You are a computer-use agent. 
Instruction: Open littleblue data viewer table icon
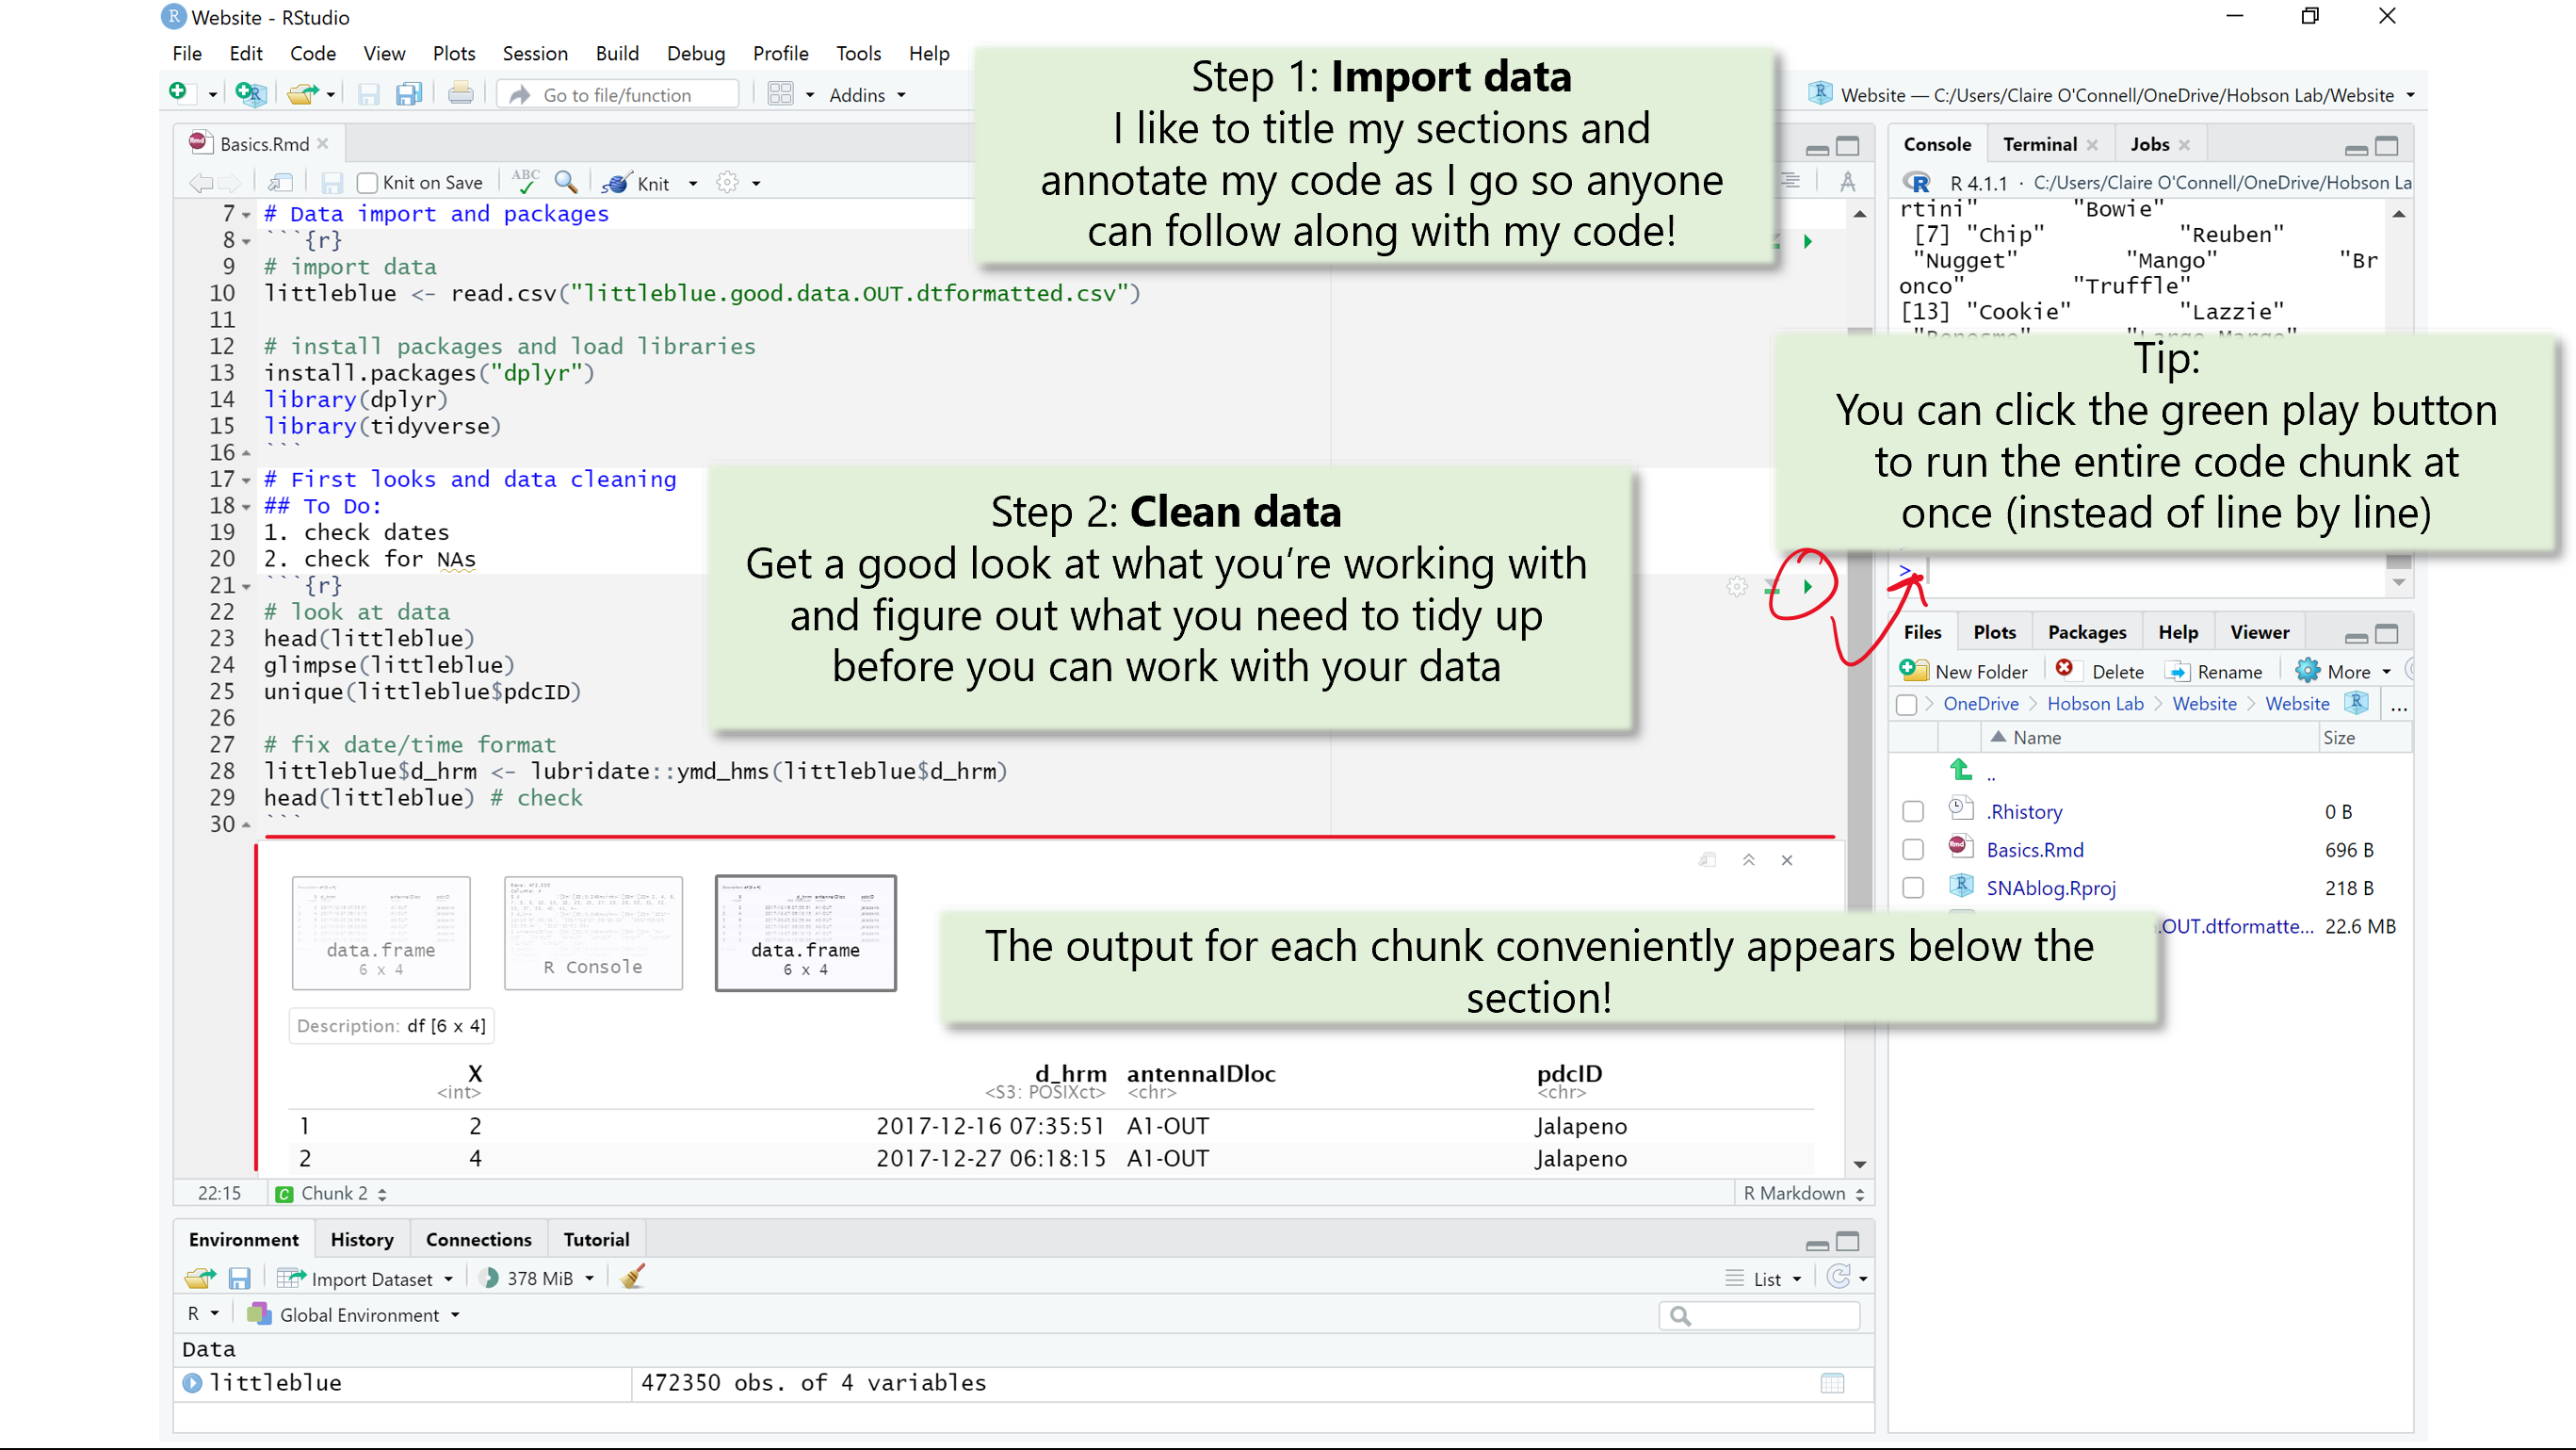tap(1832, 1383)
